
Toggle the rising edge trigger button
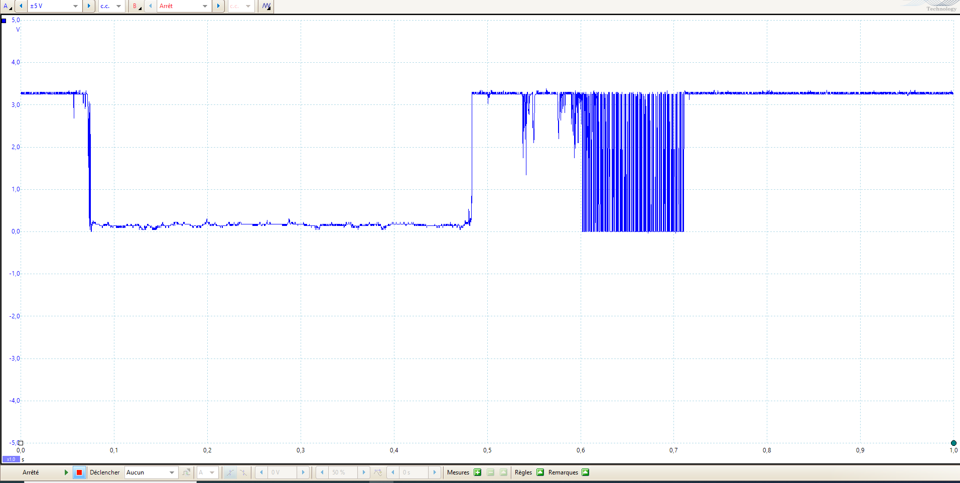[x=230, y=472]
